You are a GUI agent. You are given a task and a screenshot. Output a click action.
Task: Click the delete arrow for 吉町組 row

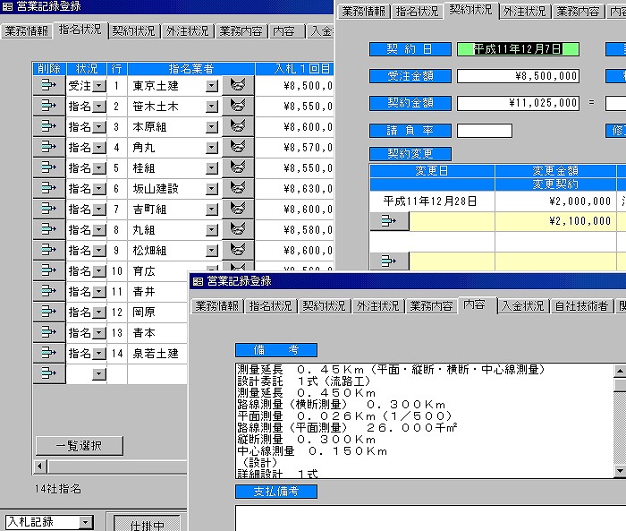pyautogui.click(x=48, y=209)
